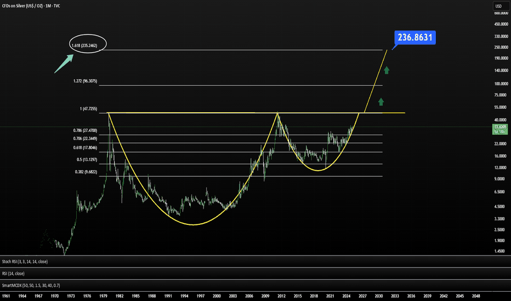Screen dimensions: 511x301
Task: Click the 1979 year on the time axis
Action: [103, 296]
